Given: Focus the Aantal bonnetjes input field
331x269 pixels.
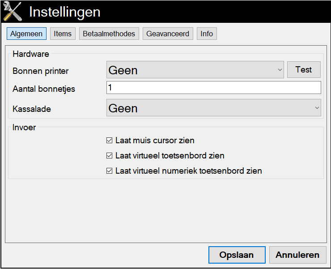Looking at the screenshot, I should click(x=214, y=87).
